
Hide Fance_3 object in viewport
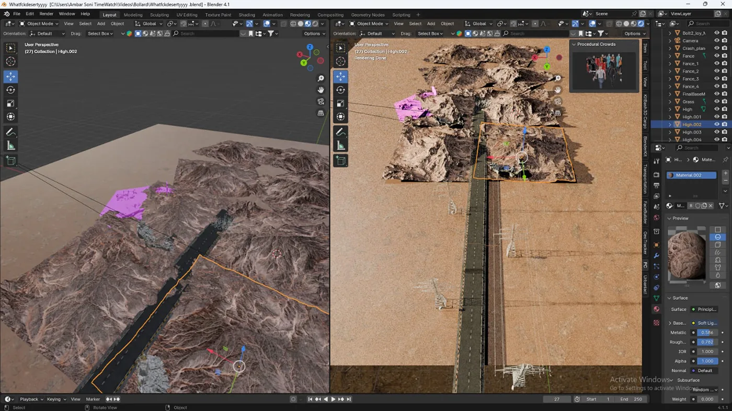click(x=717, y=79)
